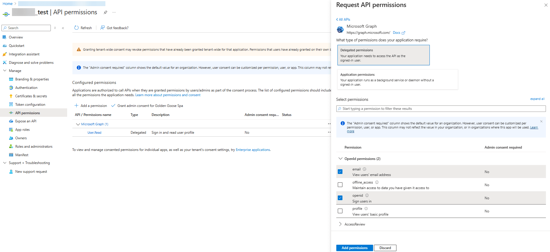Viewport: 550px width, 252px height.
Task: Click the info icon next to openid
Action: (367, 195)
